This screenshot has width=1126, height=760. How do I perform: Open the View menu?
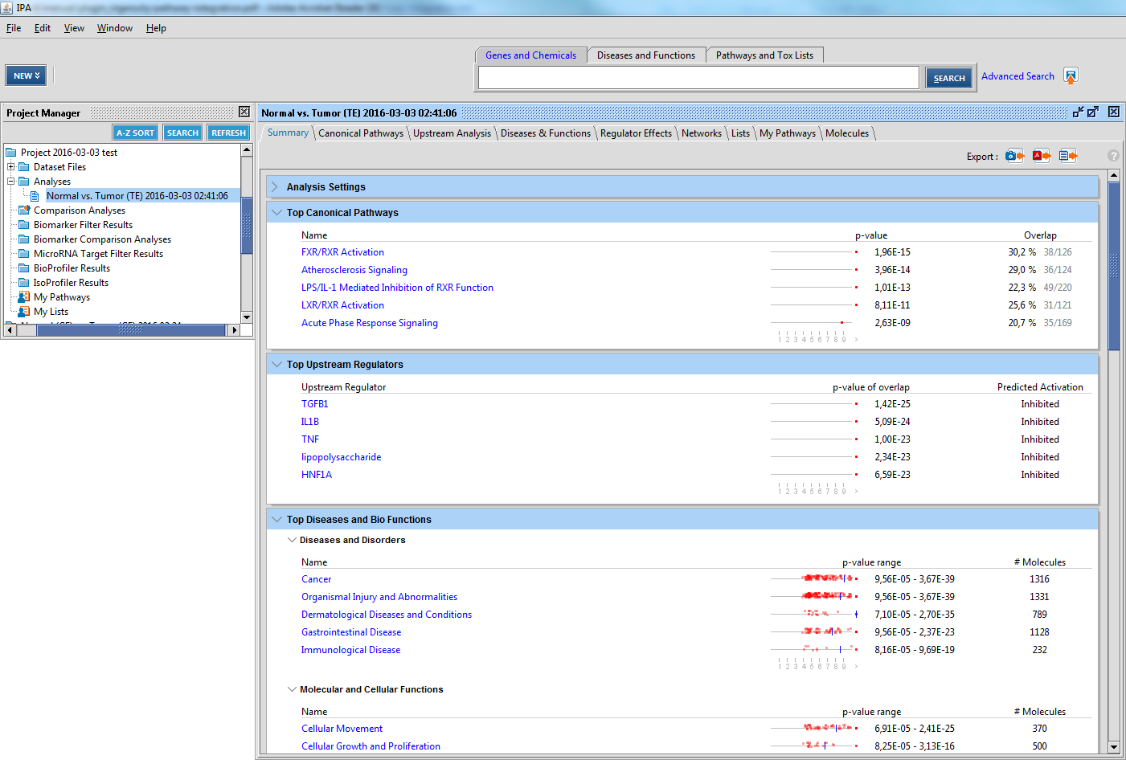[74, 28]
